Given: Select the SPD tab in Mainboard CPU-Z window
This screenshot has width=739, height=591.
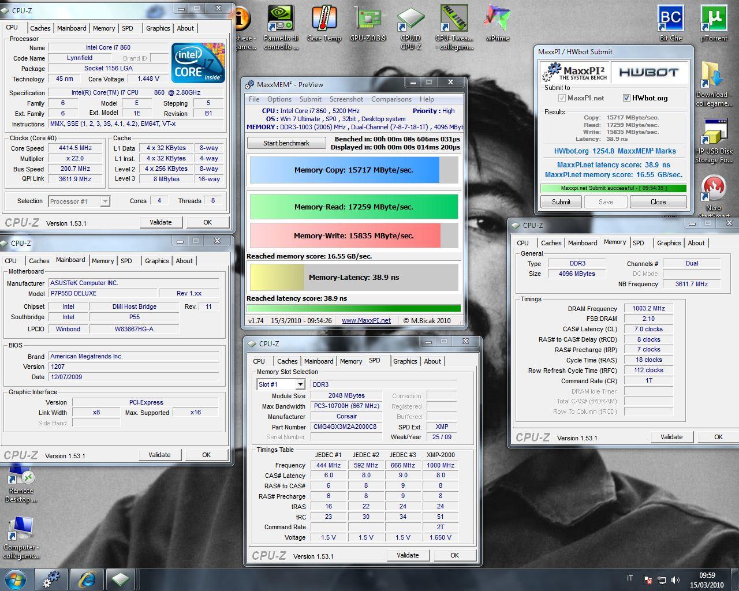Looking at the screenshot, I should pos(126,261).
